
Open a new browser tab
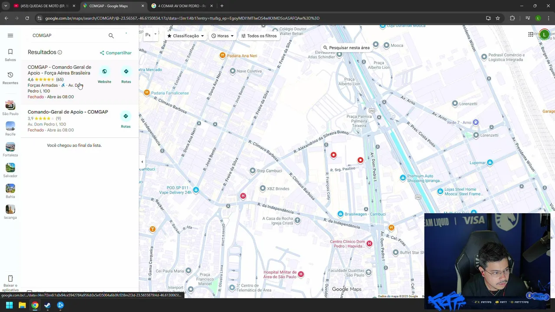pyautogui.click(x=222, y=6)
